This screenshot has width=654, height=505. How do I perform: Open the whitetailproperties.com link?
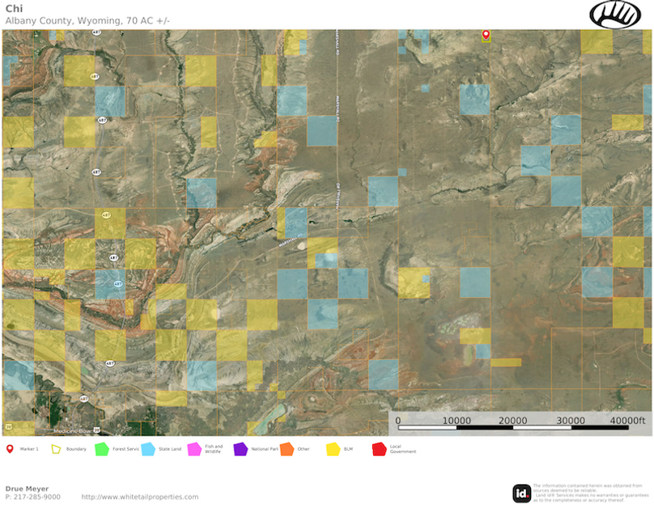click(140, 497)
